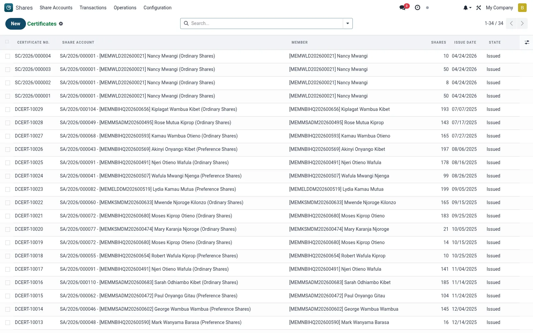The height and width of the screenshot is (333, 533).
Task: Expand the search filter options dropdown
Action: pyautogui.click(x=348, y=23)
